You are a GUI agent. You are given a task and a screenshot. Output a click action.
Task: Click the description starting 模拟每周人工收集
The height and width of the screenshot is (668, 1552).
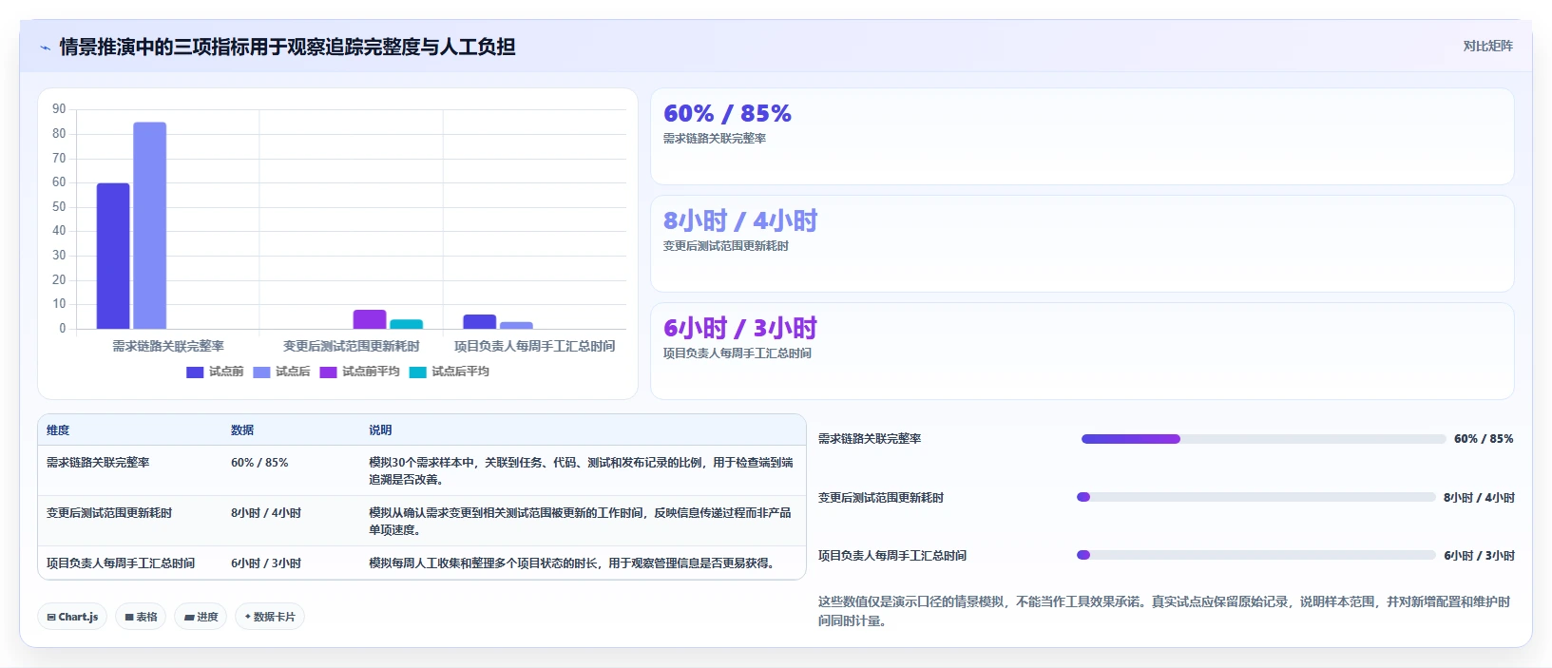571,563
